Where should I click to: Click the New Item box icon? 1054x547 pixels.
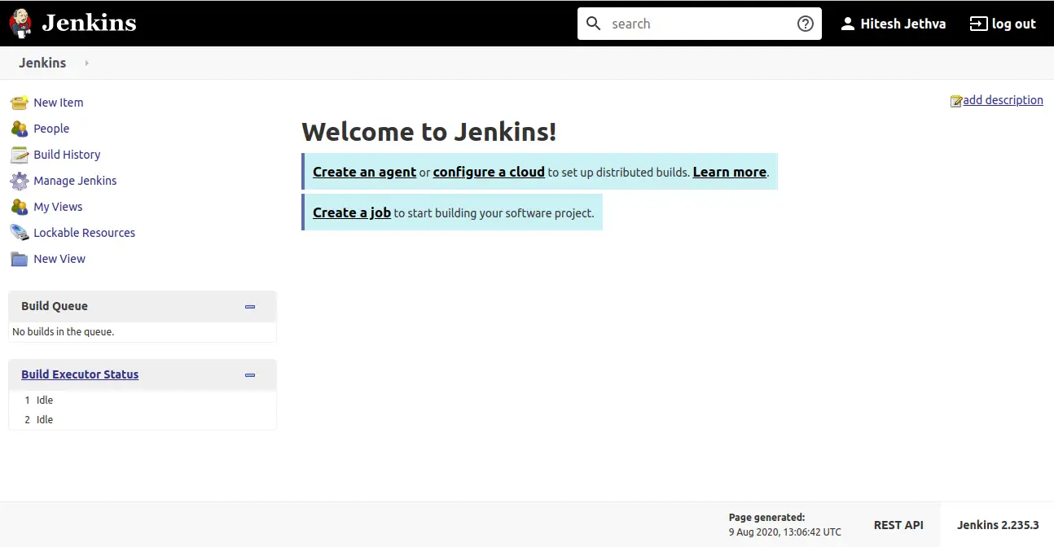click(x=20, y=103)
